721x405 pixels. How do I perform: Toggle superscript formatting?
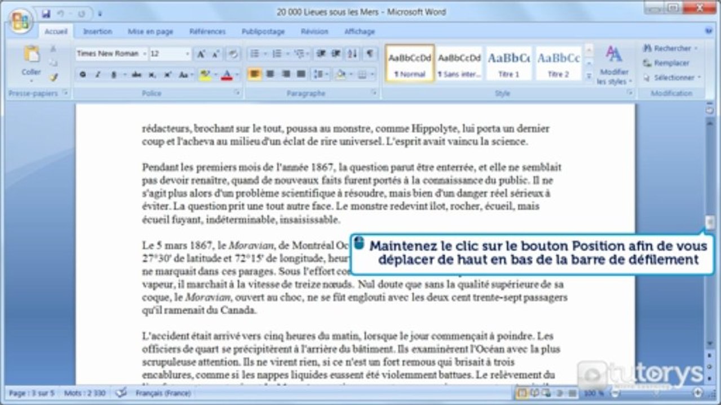(x=167, y=74)
